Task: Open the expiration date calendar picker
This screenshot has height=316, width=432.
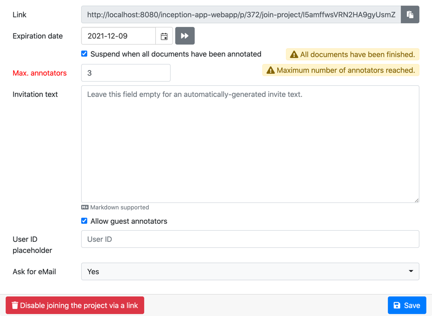Action: [164, 36]
